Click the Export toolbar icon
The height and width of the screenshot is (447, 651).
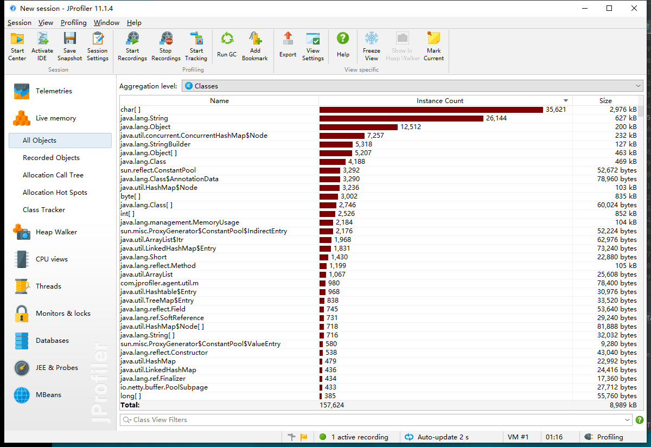288,44
